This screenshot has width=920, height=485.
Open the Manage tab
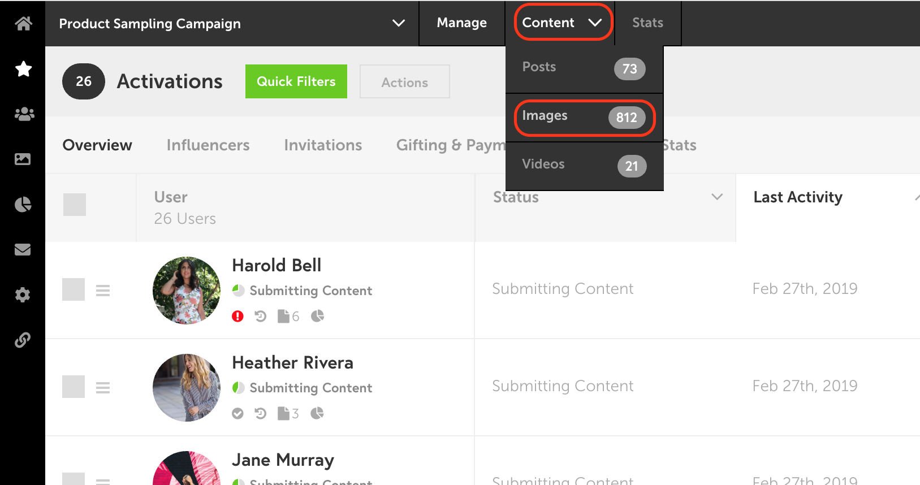click(461, 23)
